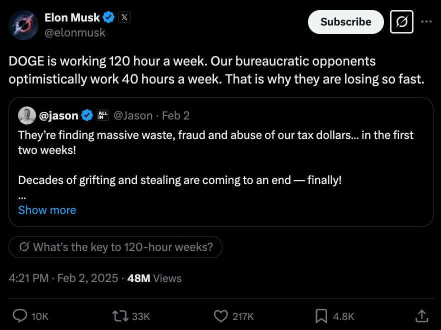Click the X affiliation badge
441x330 pixels.
pyautogui.click(x=124, y=17)
